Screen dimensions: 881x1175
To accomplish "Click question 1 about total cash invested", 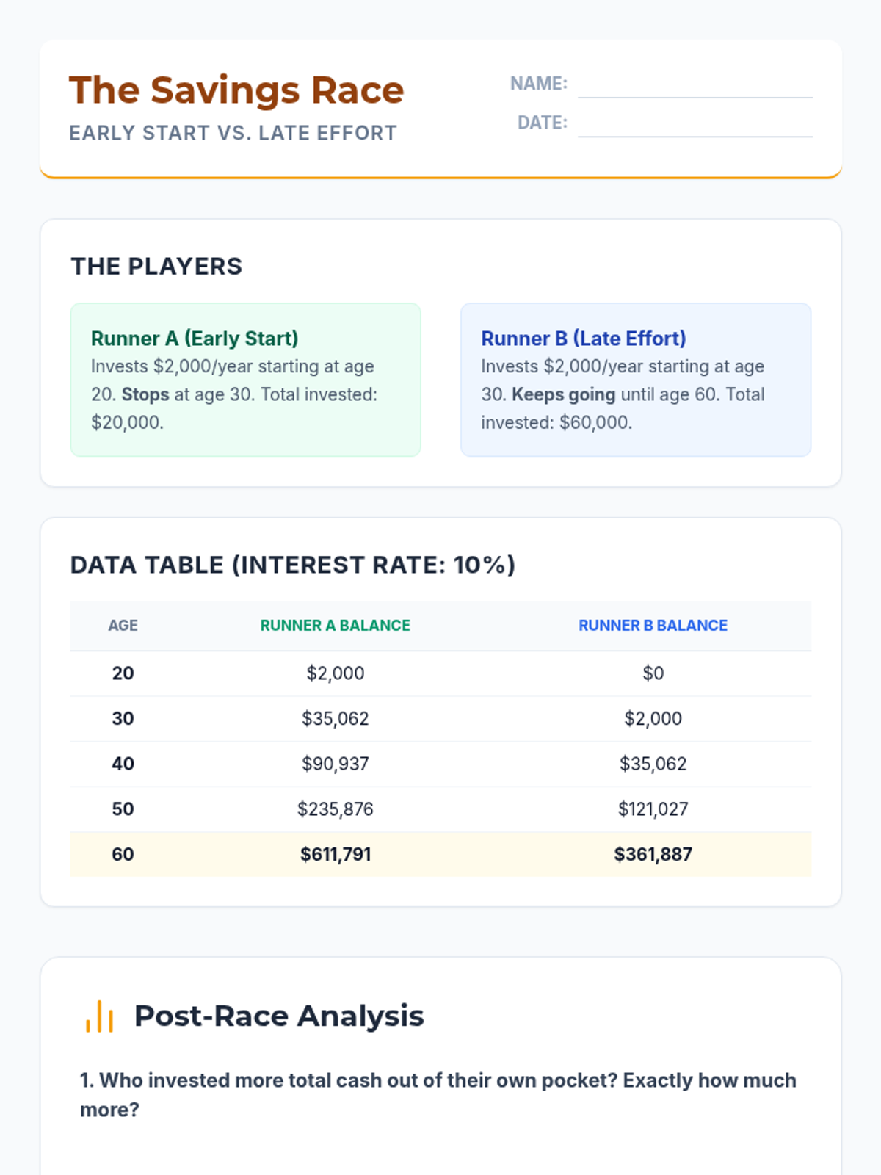I will pyautogui.click(x=438, y=1095).
